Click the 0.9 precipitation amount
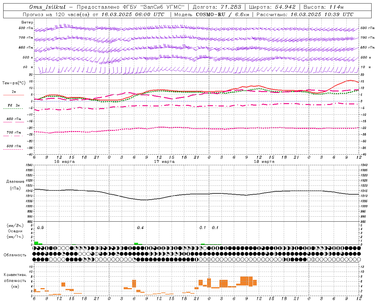 pyautogui.click(x=41, y=228)
